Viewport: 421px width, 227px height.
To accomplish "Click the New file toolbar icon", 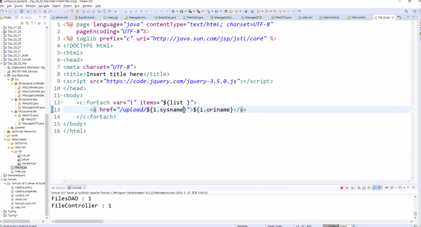I will [2, 11].
